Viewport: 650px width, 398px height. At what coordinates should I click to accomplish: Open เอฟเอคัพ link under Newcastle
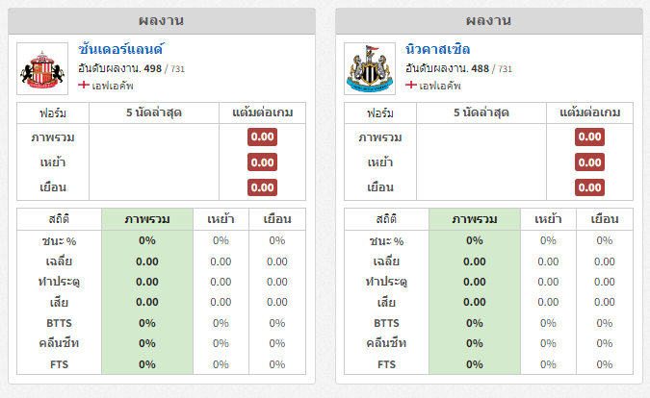pyautogui.click(x=440, y=86)
